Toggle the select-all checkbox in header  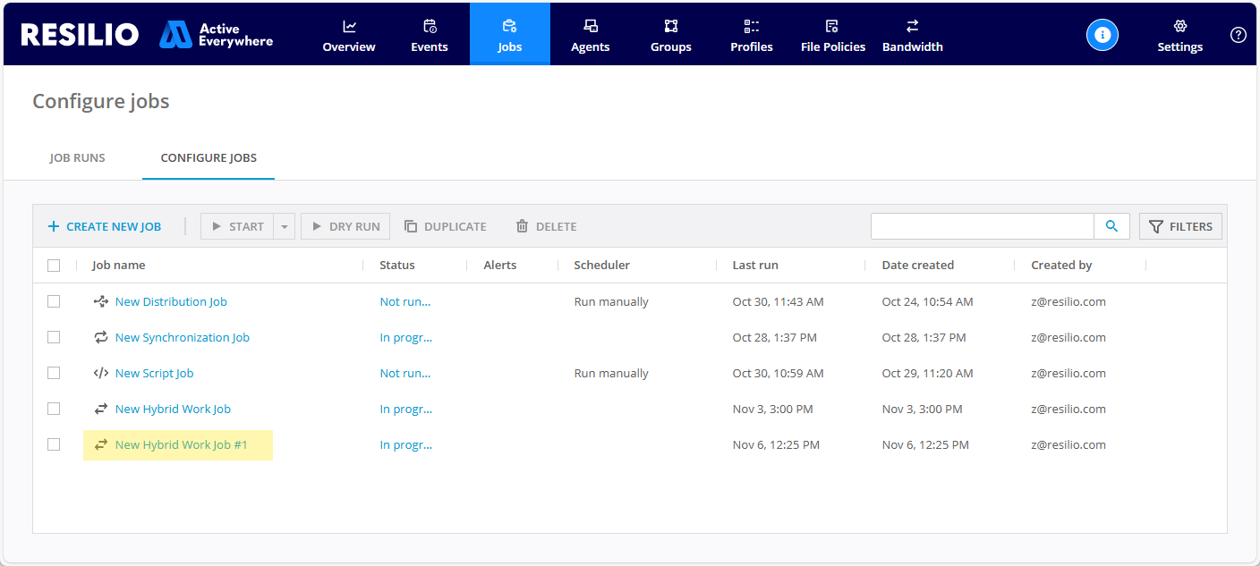click(54, 266)
